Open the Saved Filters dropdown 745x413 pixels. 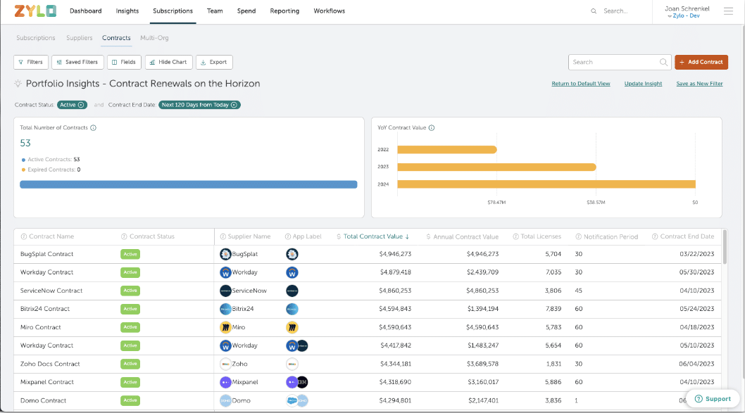click(77, 62)
